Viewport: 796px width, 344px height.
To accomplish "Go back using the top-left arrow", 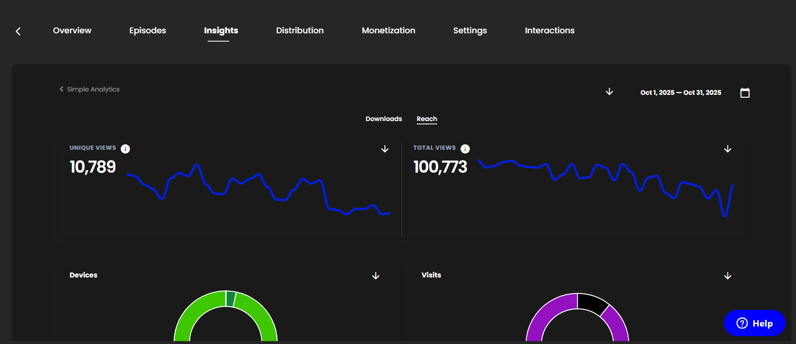I will point(18,31).
